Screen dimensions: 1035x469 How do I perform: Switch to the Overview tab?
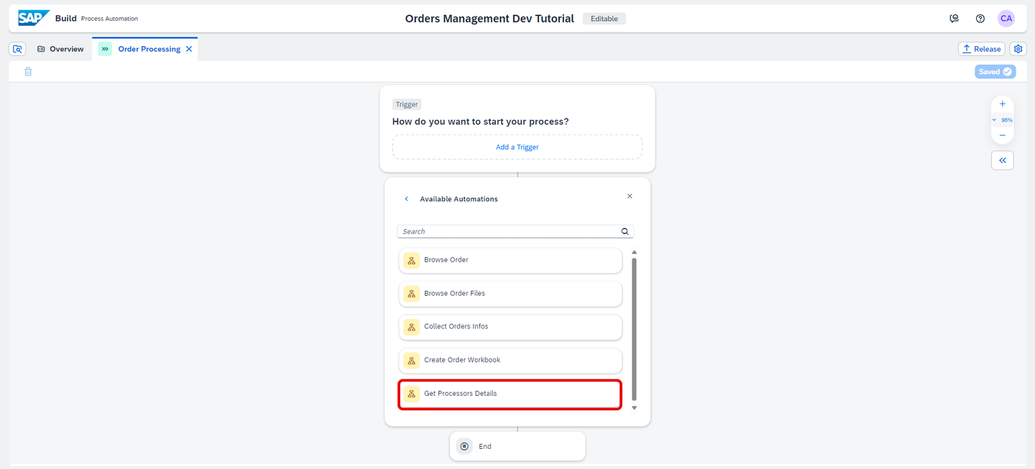(x=60, y=49)
